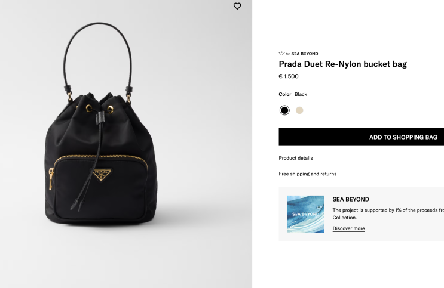Click the "Black" color name text
The height and width of the screenshot is (288, 444).
301,94
